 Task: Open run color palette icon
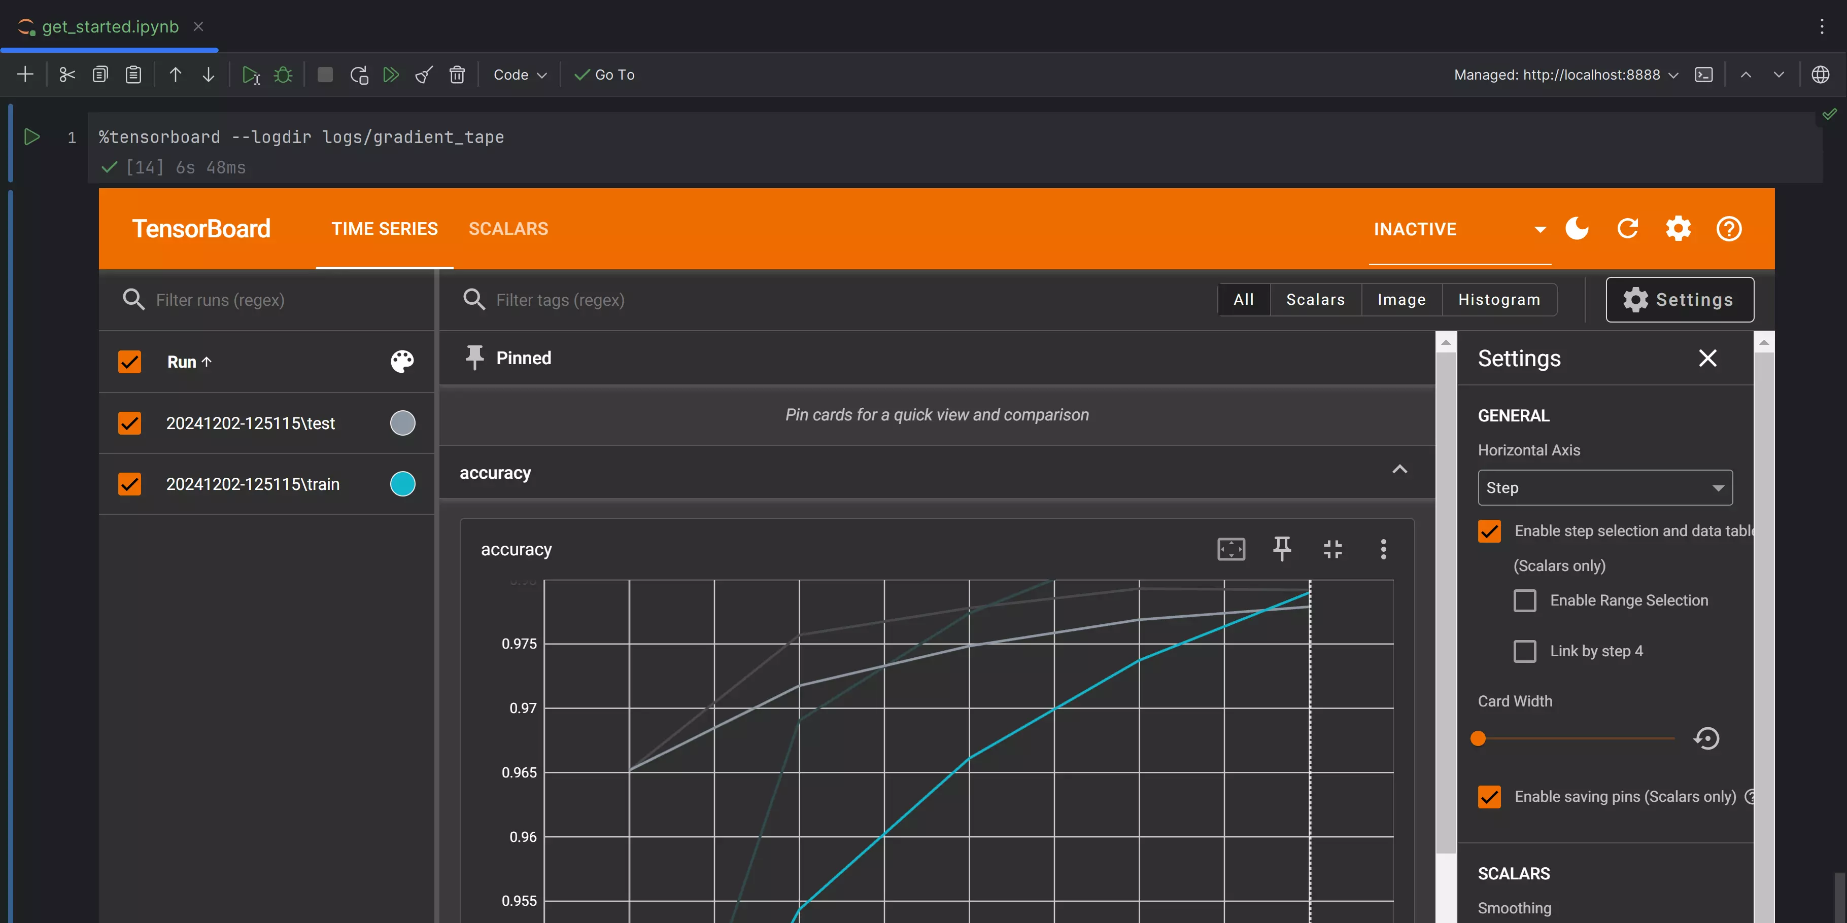[x=402, y=361]
